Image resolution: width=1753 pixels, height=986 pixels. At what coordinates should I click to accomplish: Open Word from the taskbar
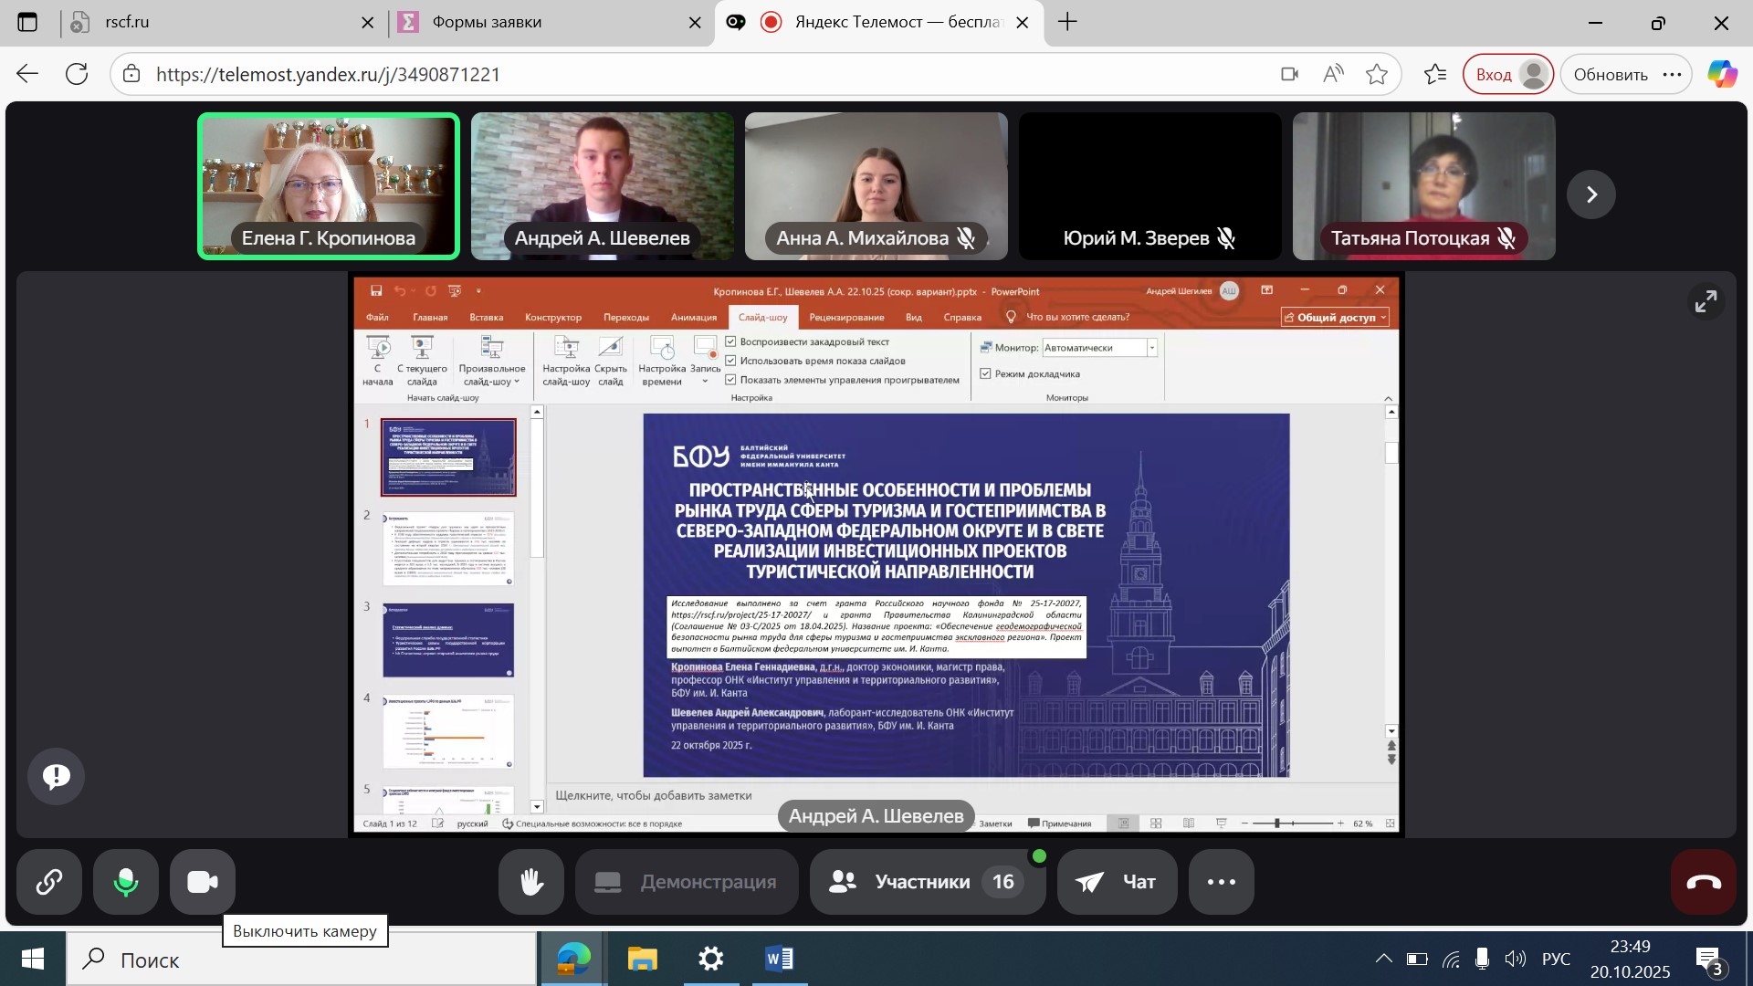coord(779,960)
